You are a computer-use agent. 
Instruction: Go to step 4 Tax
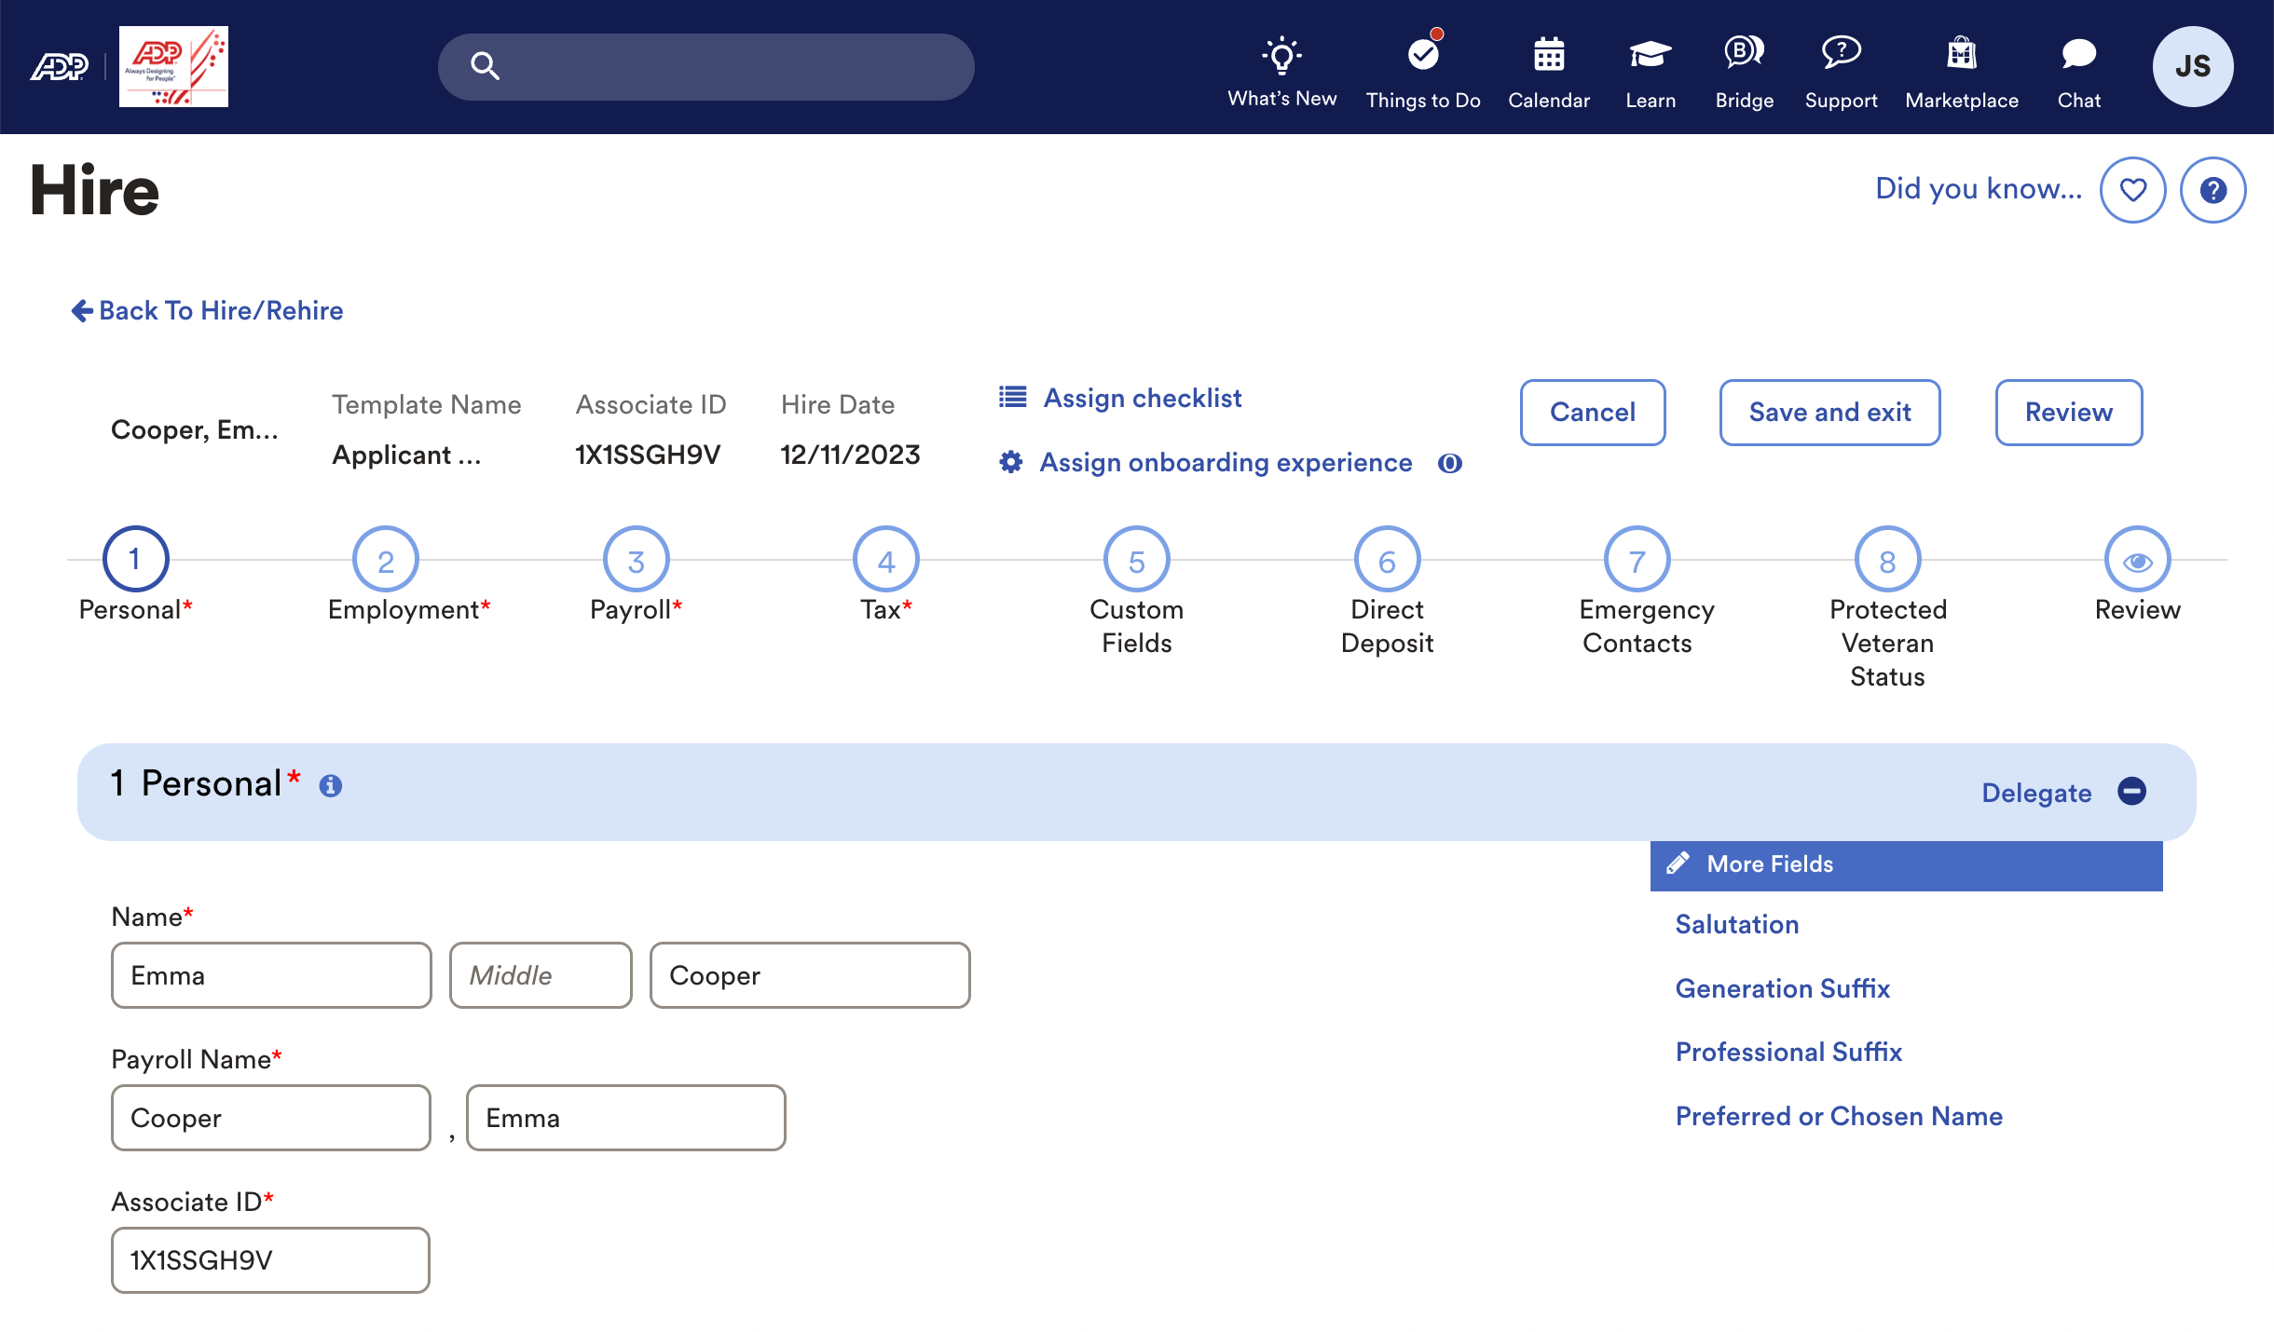point(886,560)
